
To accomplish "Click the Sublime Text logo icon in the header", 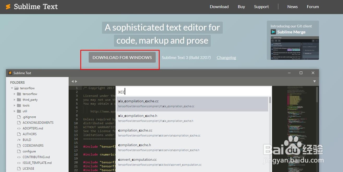I will tap(8, 7).
